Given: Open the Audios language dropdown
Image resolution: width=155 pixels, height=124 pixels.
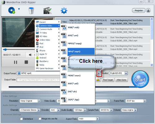Looking at the screenshot, I should click(126, 73).
